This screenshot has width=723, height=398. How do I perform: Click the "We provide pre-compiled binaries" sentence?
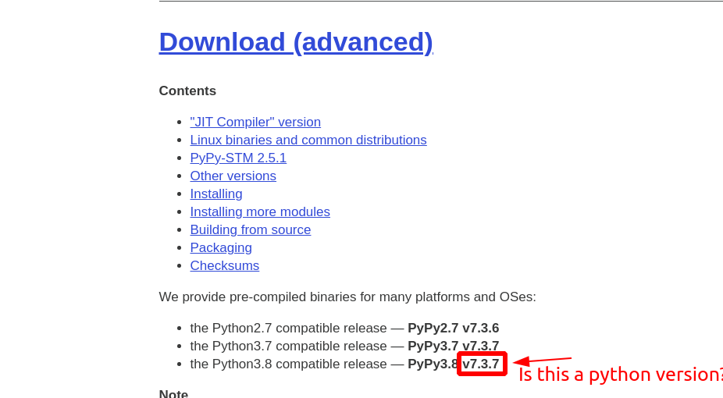(x=347, y=297)
